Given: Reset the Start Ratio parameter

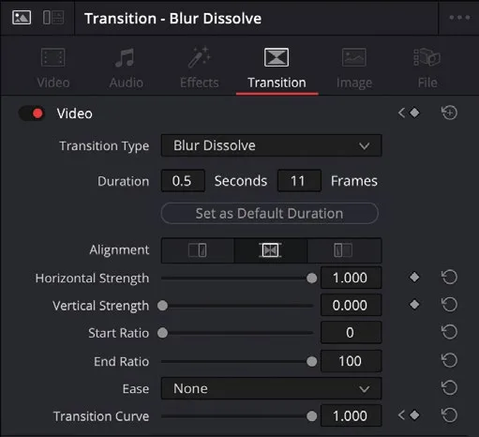Looking at the screenshot, I should pyautogui.click(x=449, y=332).
